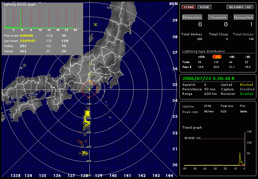Viewport: 258px width, 179px height.
Task: Click the -IC lightning type column header
Action: click(248, 57)
